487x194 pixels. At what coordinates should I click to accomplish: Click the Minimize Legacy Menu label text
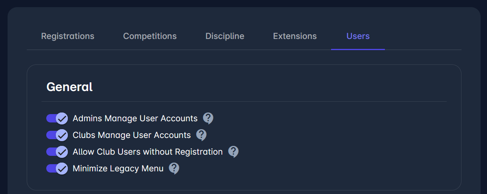(118, 169)
